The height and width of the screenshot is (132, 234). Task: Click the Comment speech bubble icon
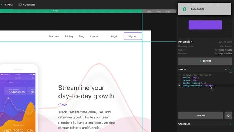pos(20,4)
